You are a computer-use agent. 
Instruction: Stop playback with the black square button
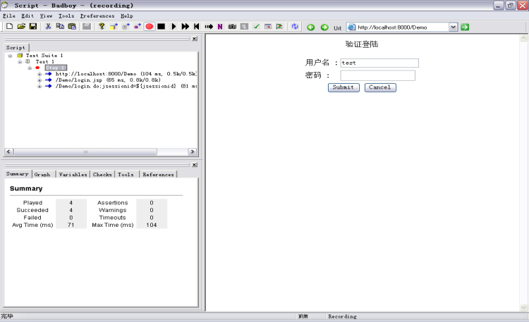(162, 26)
